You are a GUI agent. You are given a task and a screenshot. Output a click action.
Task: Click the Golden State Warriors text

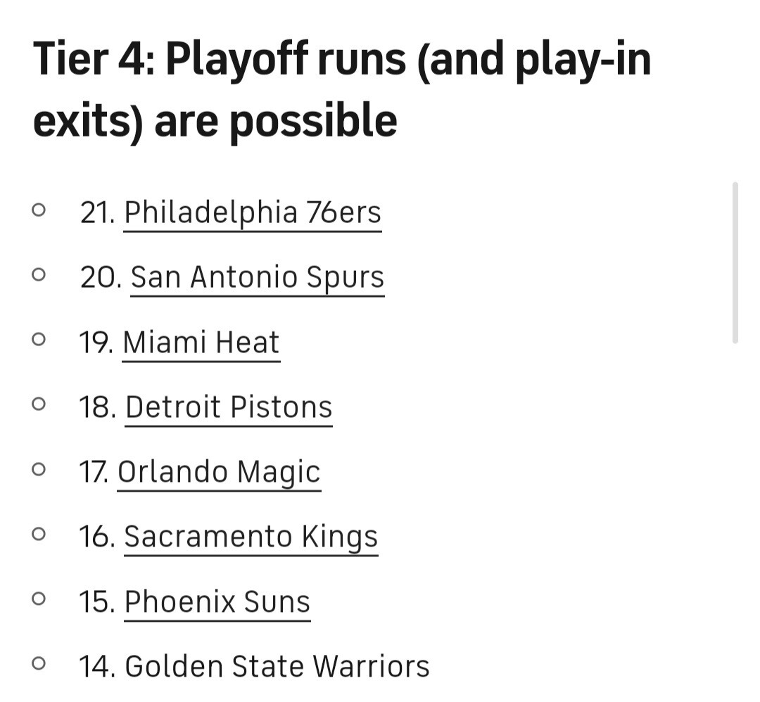(277, 667)
